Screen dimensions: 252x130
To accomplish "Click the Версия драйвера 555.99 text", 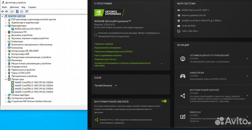I will click(194, 15).
